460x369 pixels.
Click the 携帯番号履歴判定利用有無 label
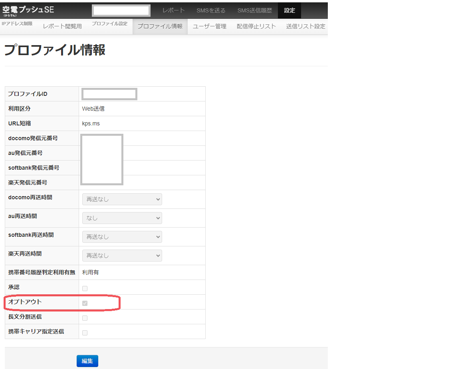pos(42,272)
